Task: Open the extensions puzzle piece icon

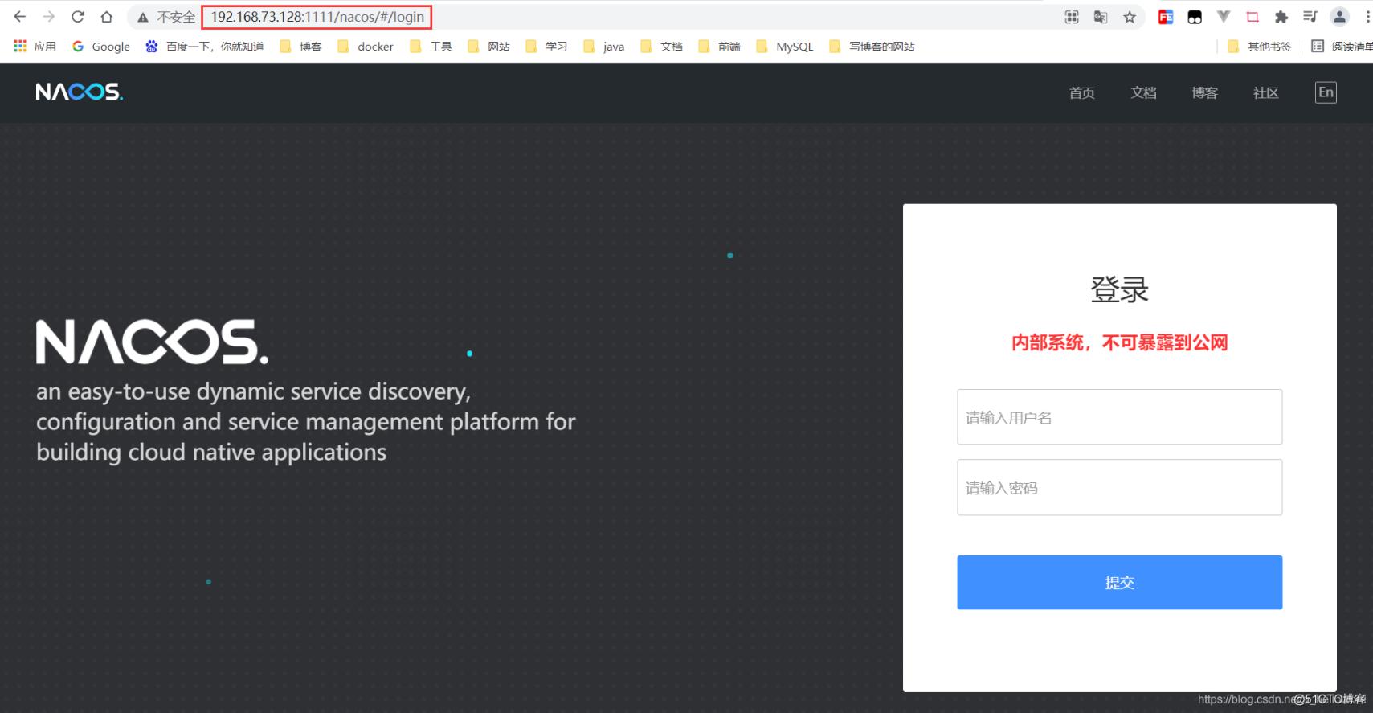Action: (1281, 17)
